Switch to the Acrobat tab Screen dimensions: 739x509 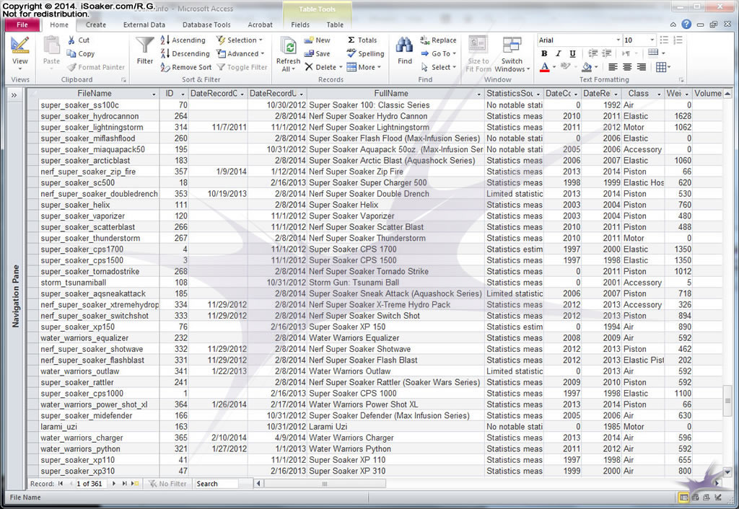pyautogui.click(x=260, y=25)
